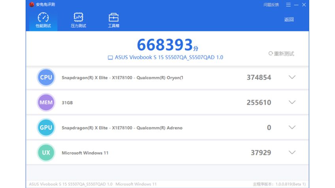
Task: Expand the UX score details chevron
Action: 292,153
